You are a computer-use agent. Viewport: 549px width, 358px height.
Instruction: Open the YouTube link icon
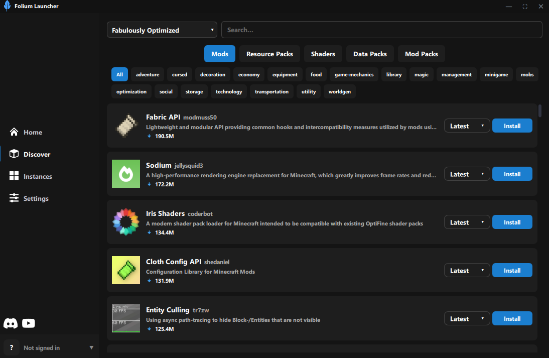click(29, 323)
